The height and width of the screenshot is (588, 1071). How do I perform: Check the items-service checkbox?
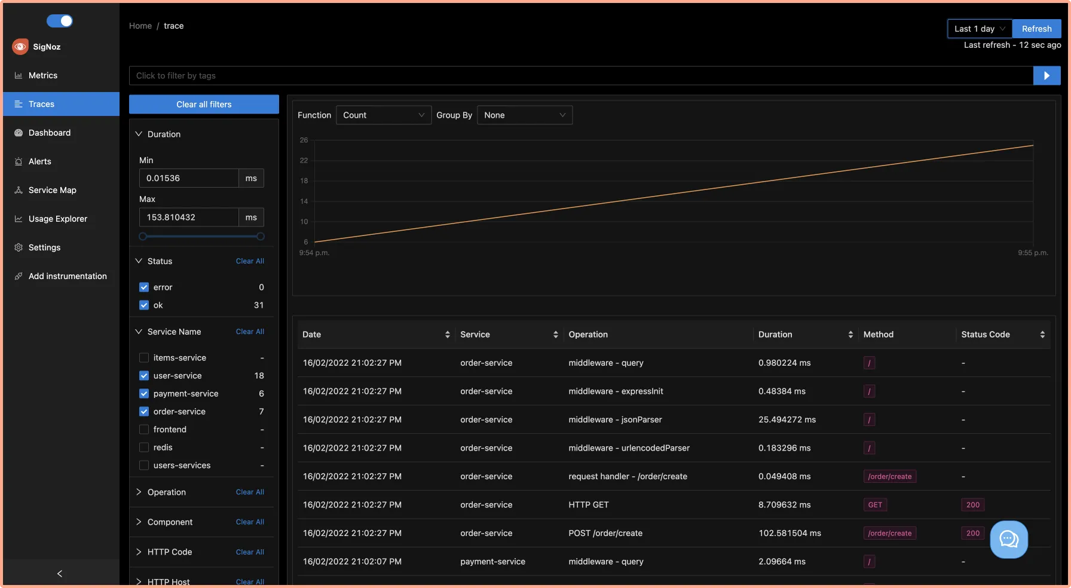pos(144,358)
